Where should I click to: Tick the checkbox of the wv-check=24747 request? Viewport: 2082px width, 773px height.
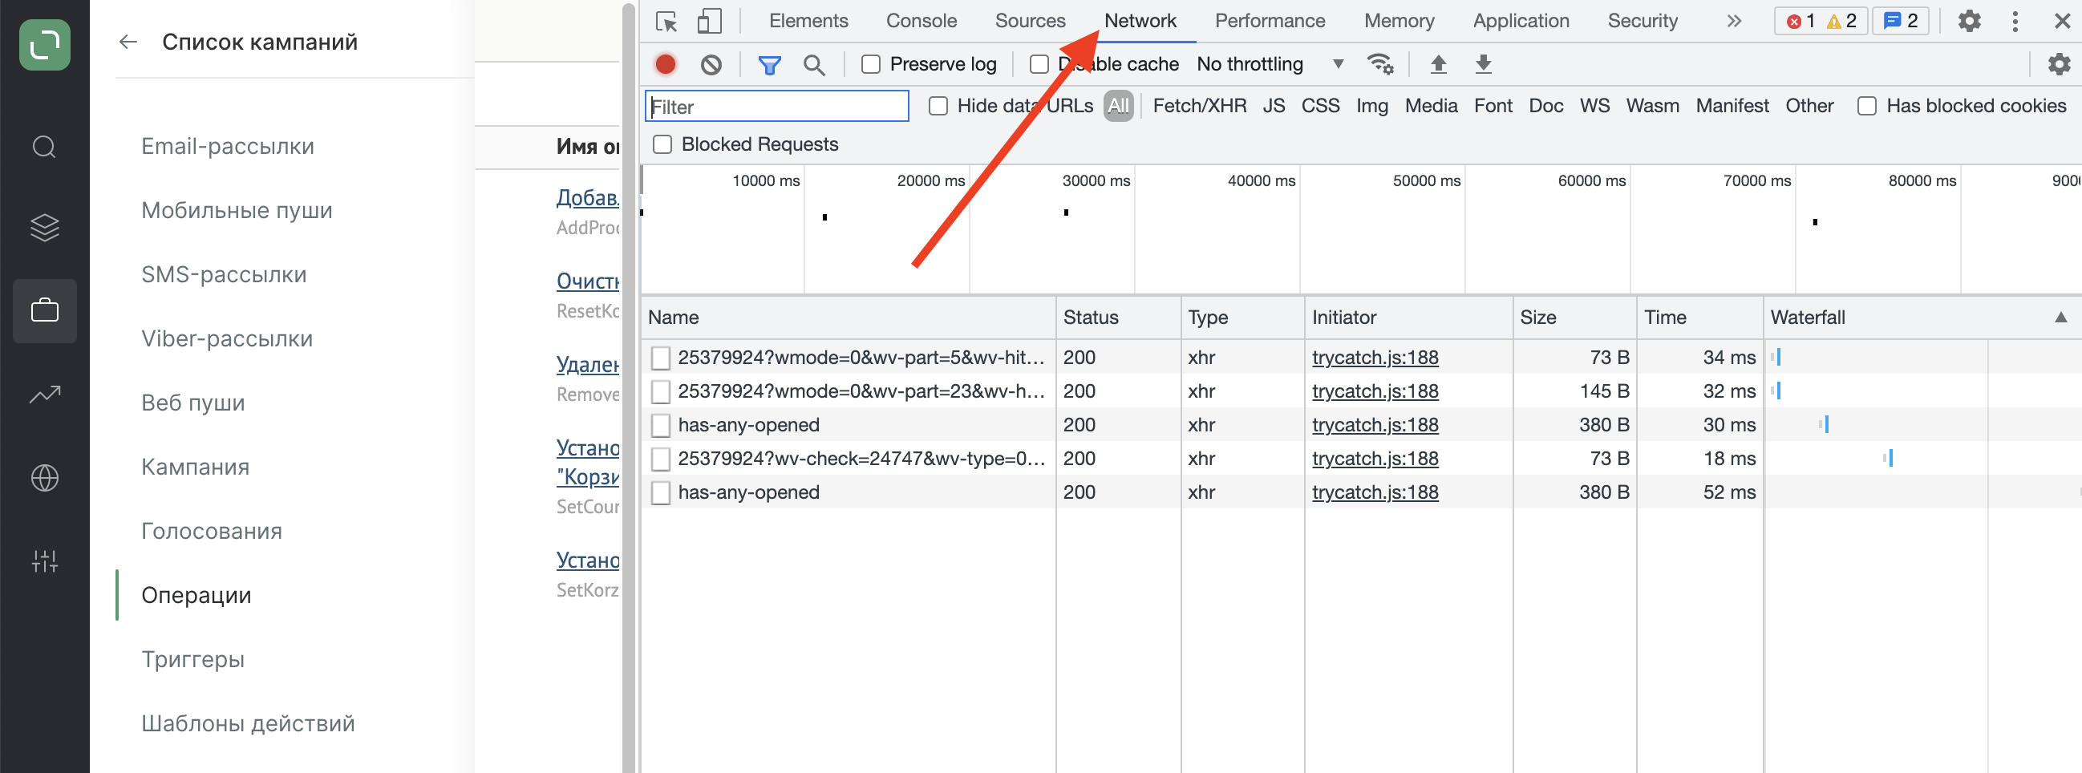point(660,459)
